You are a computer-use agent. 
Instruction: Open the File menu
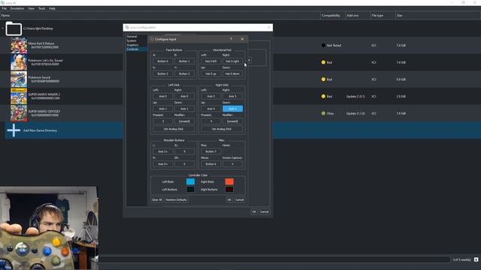tap(5, 8)
